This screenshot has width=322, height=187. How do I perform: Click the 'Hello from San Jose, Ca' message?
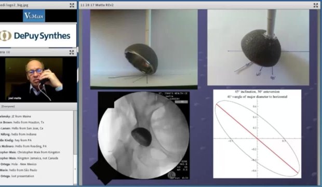22,128
